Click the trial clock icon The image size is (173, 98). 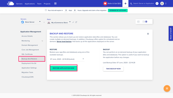pos(46,10)
